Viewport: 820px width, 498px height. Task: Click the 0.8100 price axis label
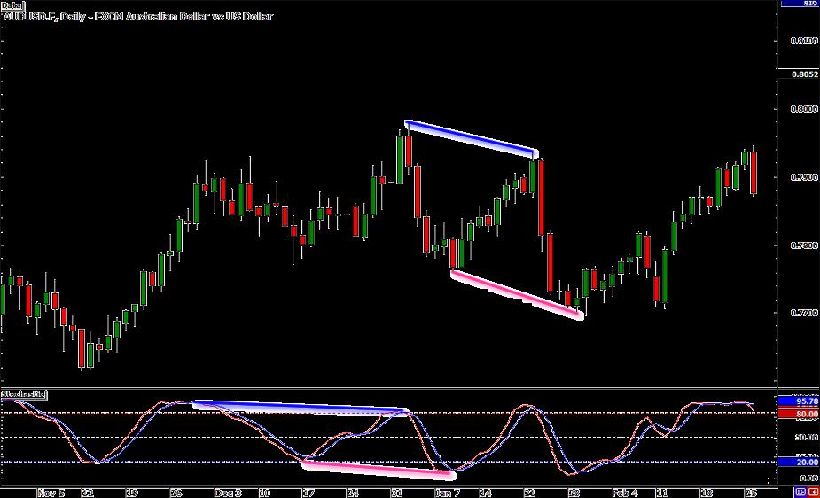coord(804,41)
